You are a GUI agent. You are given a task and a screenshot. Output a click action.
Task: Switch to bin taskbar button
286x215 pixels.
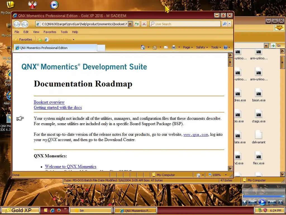pos(91,211)
